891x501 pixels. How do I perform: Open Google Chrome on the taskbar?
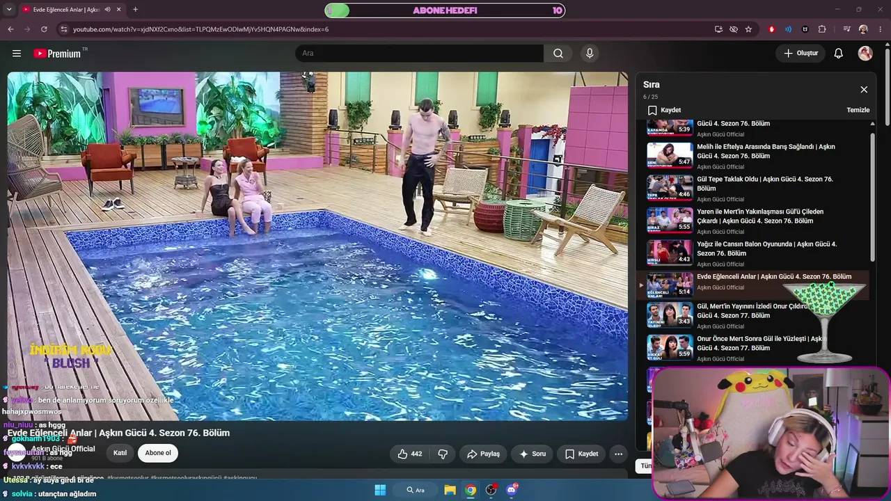[x=471, y=490]
